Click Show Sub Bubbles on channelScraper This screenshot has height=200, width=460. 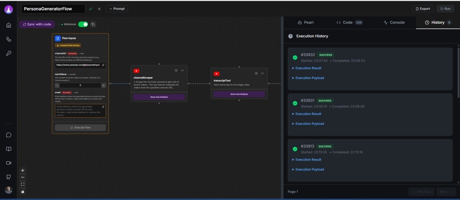pyautogui.click(x=159, y=97)
